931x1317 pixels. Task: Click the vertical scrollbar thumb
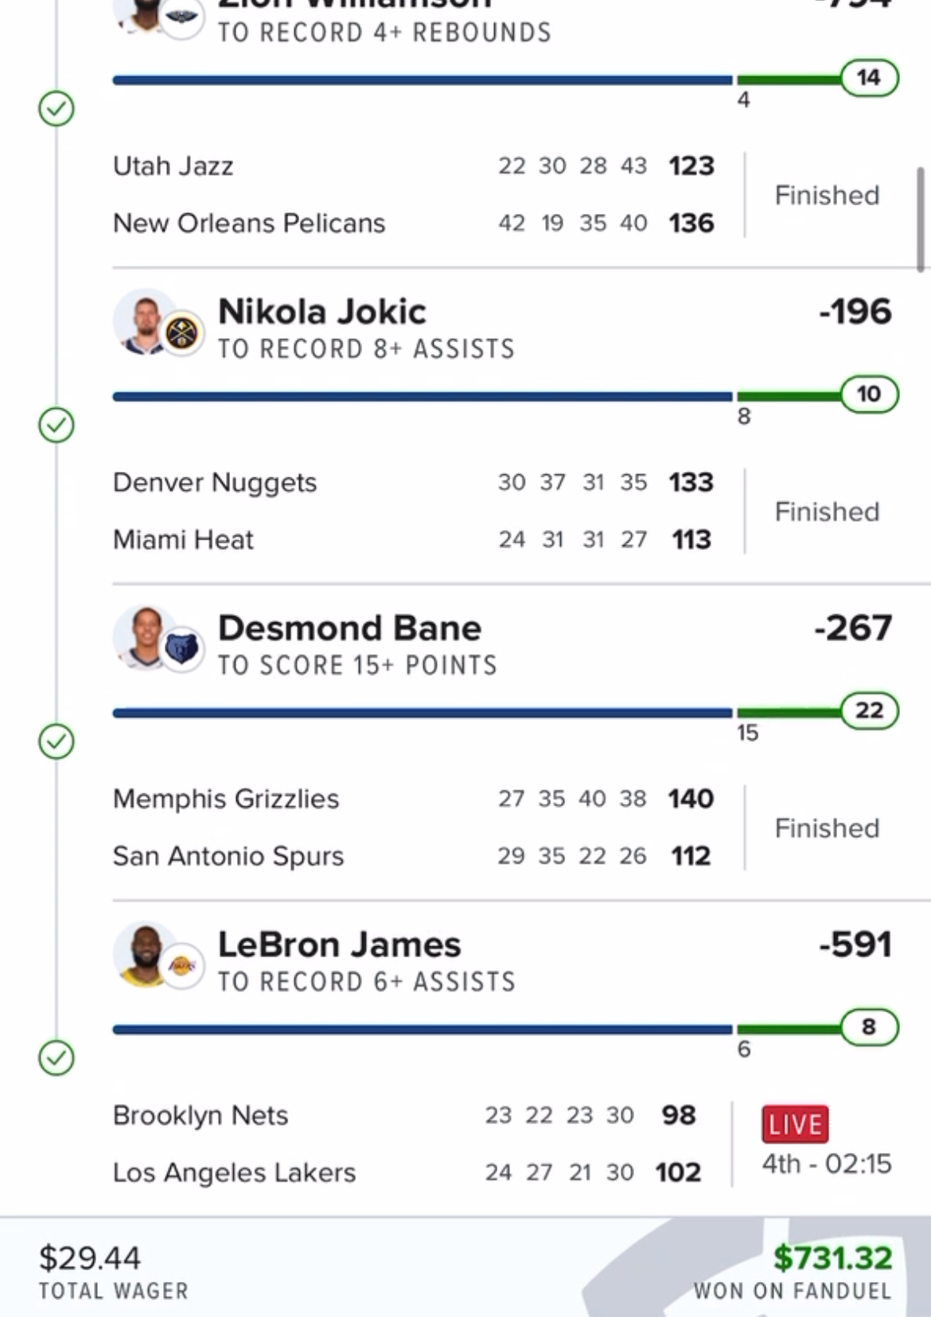click(x=921, y=219)
